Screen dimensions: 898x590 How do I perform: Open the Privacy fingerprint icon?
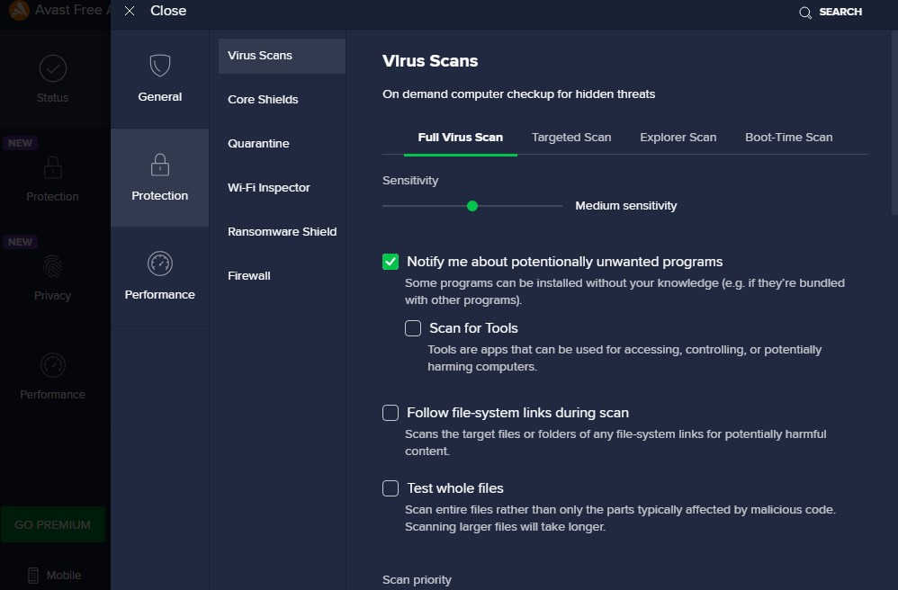(x=52, y=266)
